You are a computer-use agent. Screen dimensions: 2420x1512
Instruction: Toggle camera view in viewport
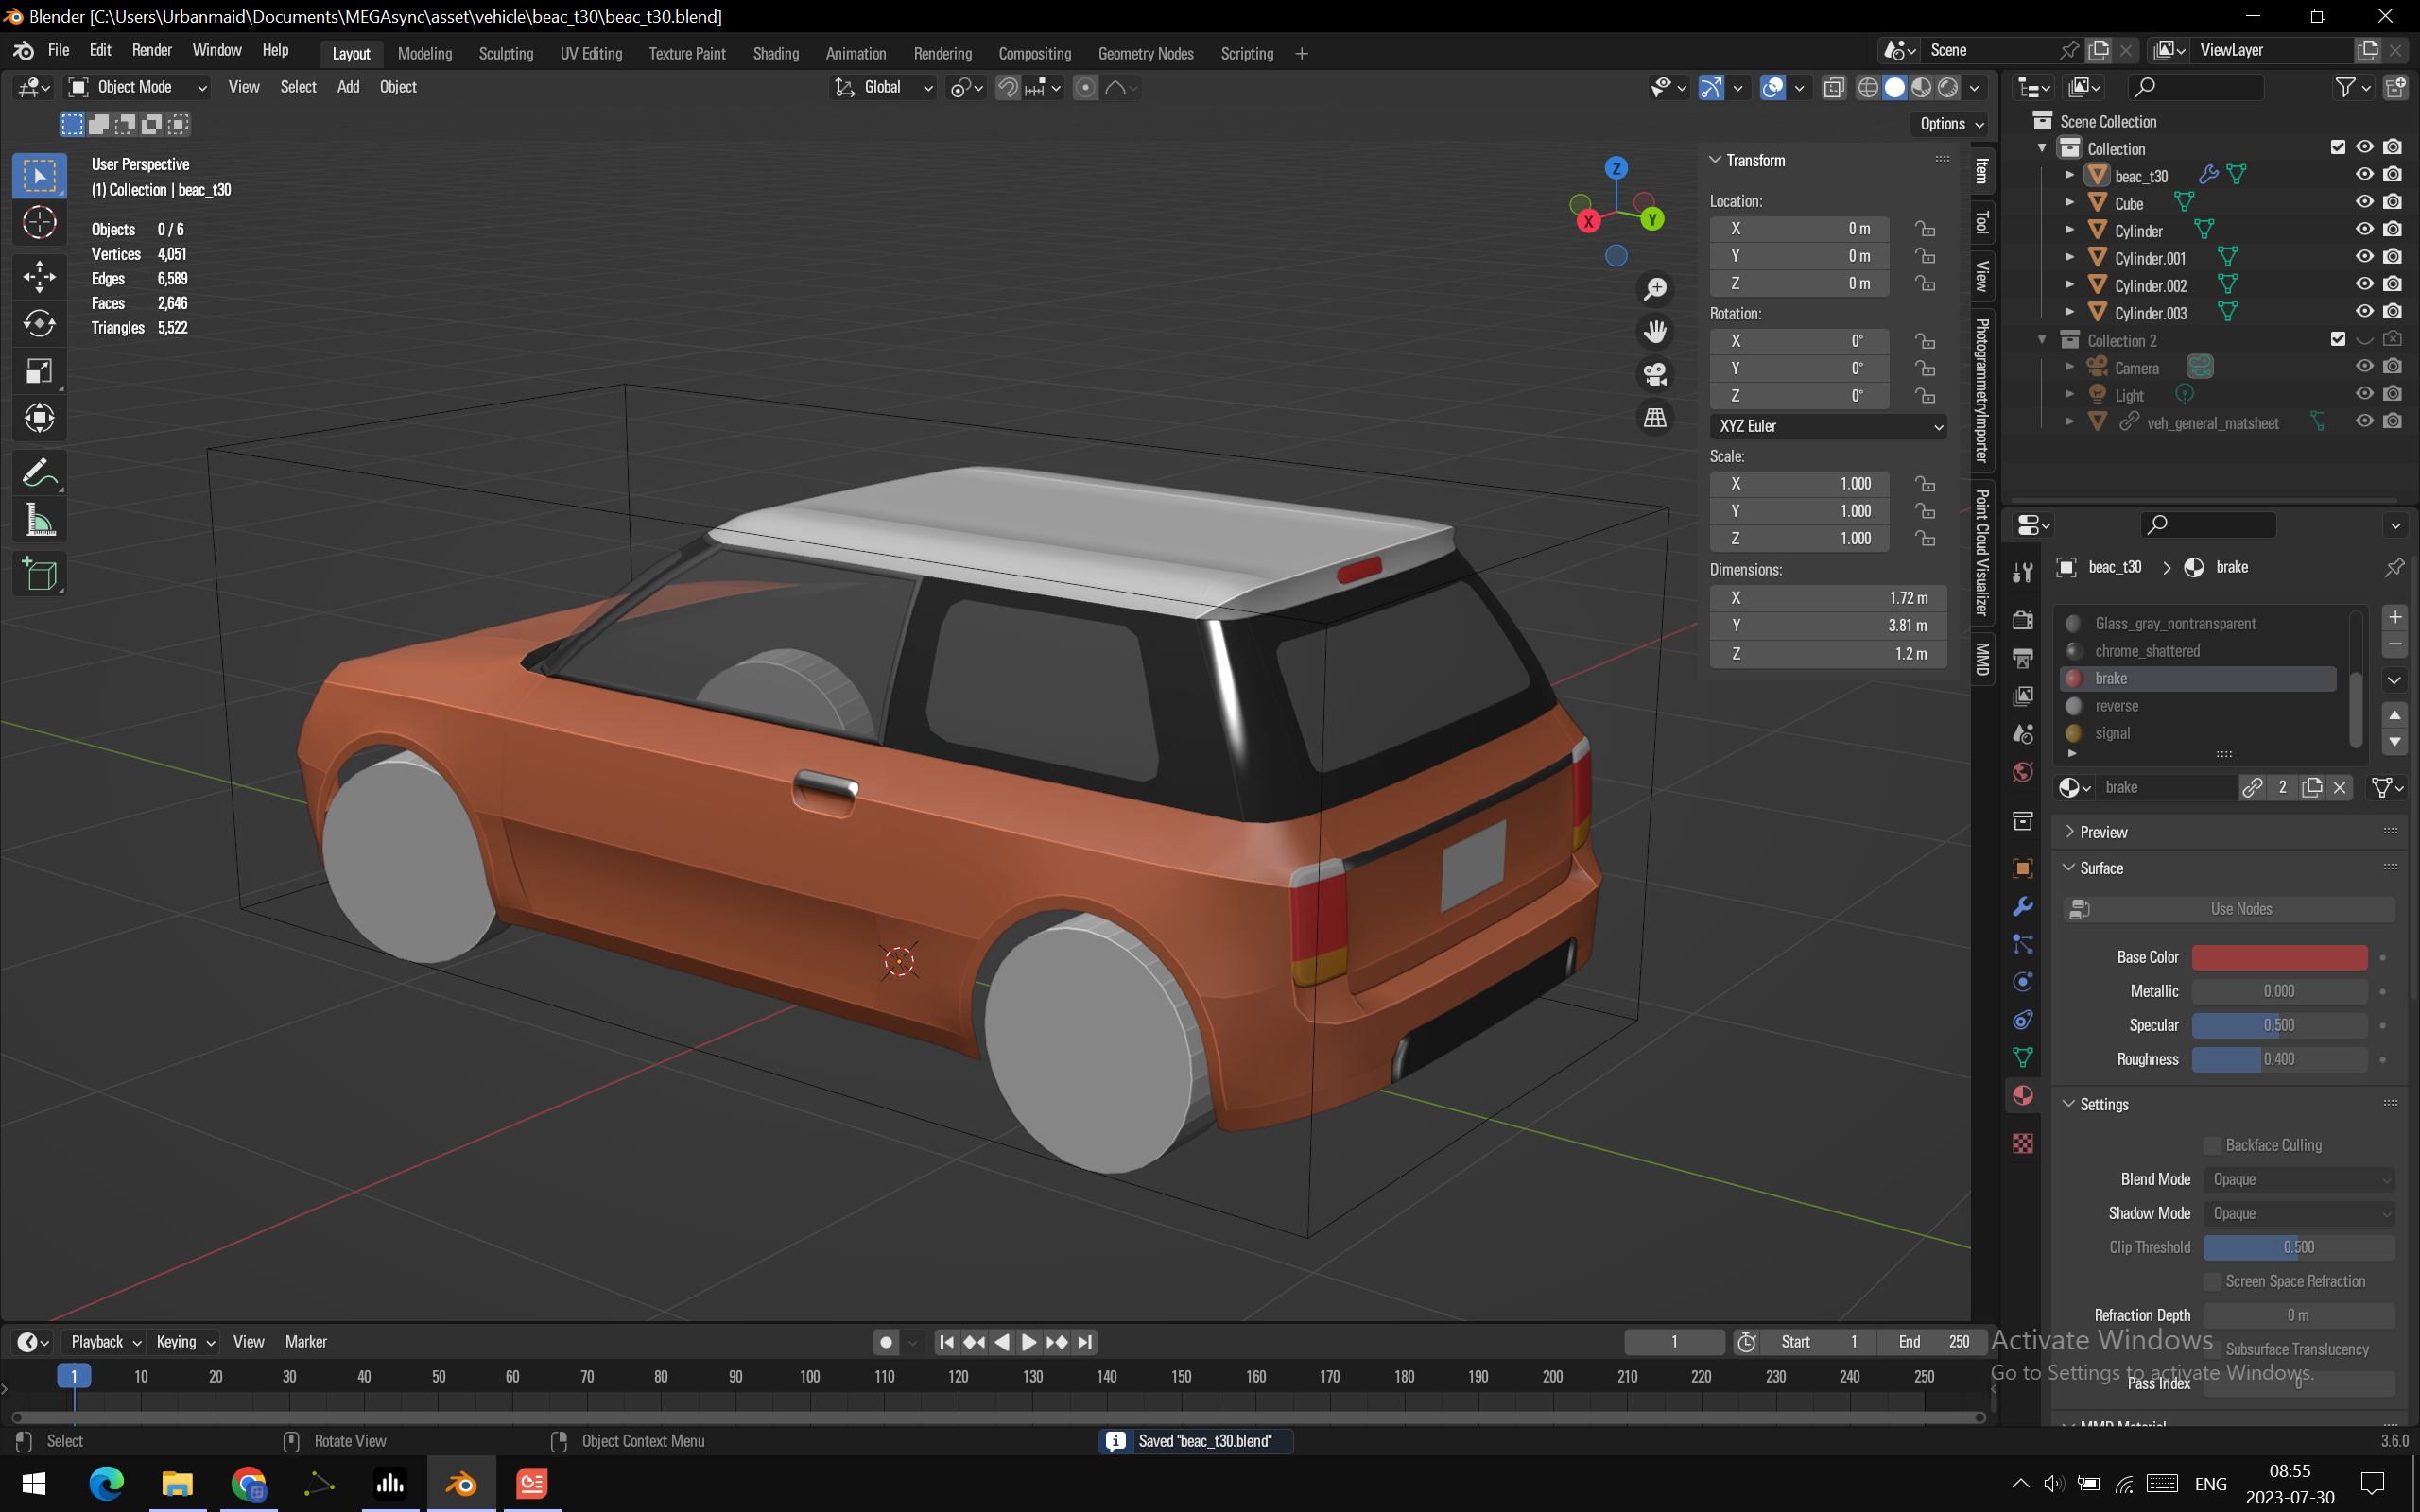[x=1655, y=374]
